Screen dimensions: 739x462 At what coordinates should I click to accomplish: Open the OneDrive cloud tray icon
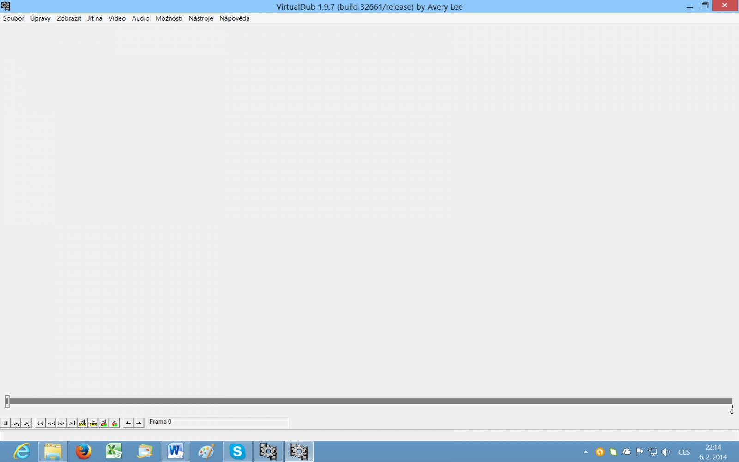[626, 452]
